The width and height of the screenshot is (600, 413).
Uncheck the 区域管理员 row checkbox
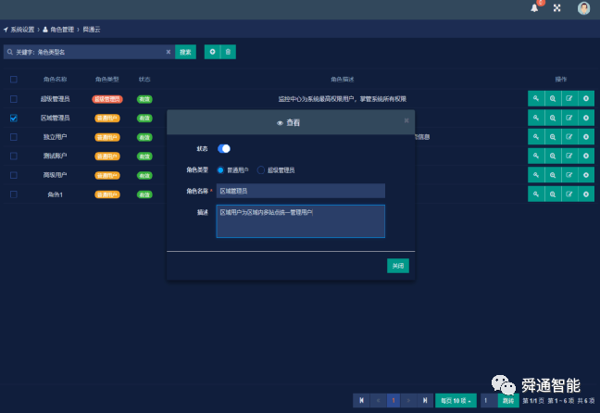point(13,118)
